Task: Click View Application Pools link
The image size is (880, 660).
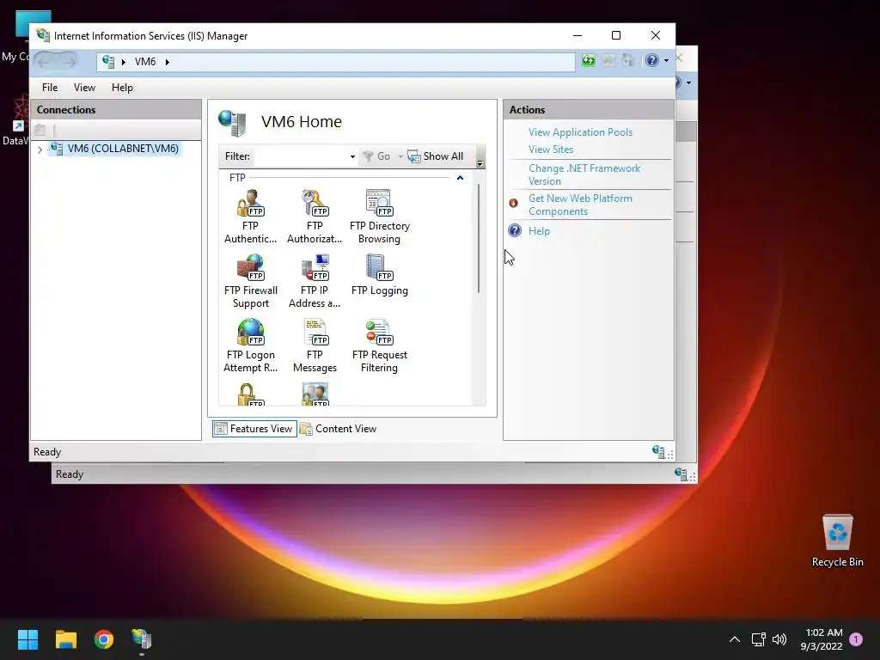Action: 580,132
